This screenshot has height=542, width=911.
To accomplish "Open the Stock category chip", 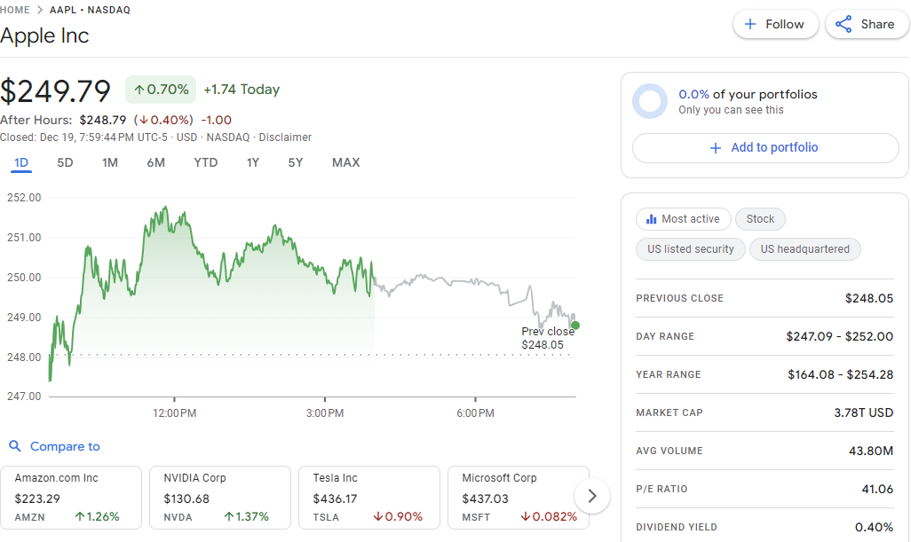I will point(760,219).
